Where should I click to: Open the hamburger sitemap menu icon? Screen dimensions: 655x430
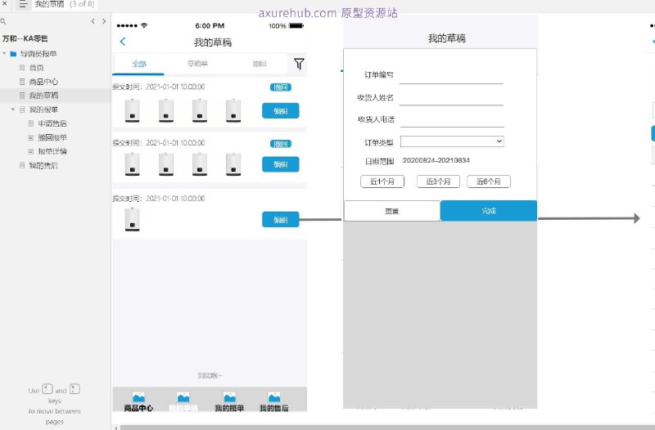point(23,5)
